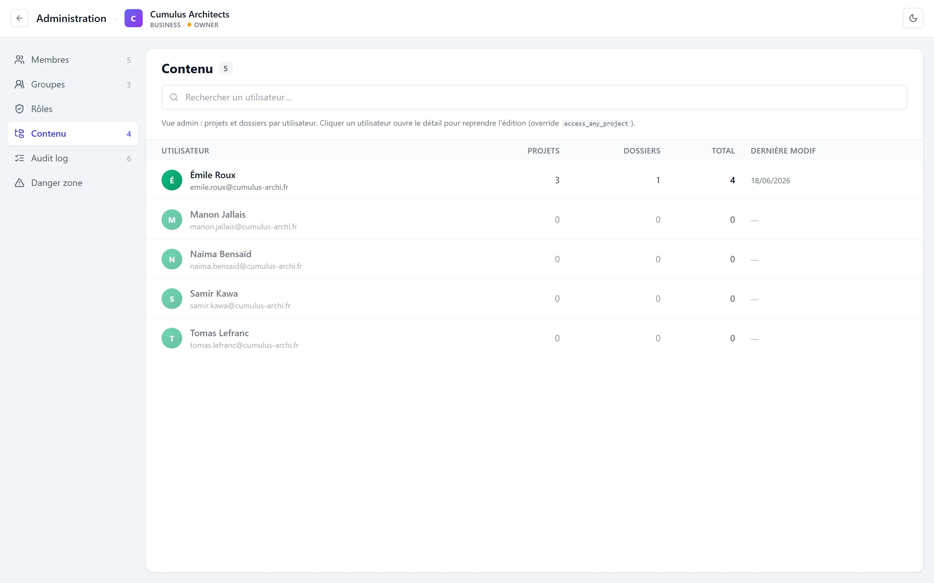Open the Audit log page
934x583 pixels.
pos(73,158)
